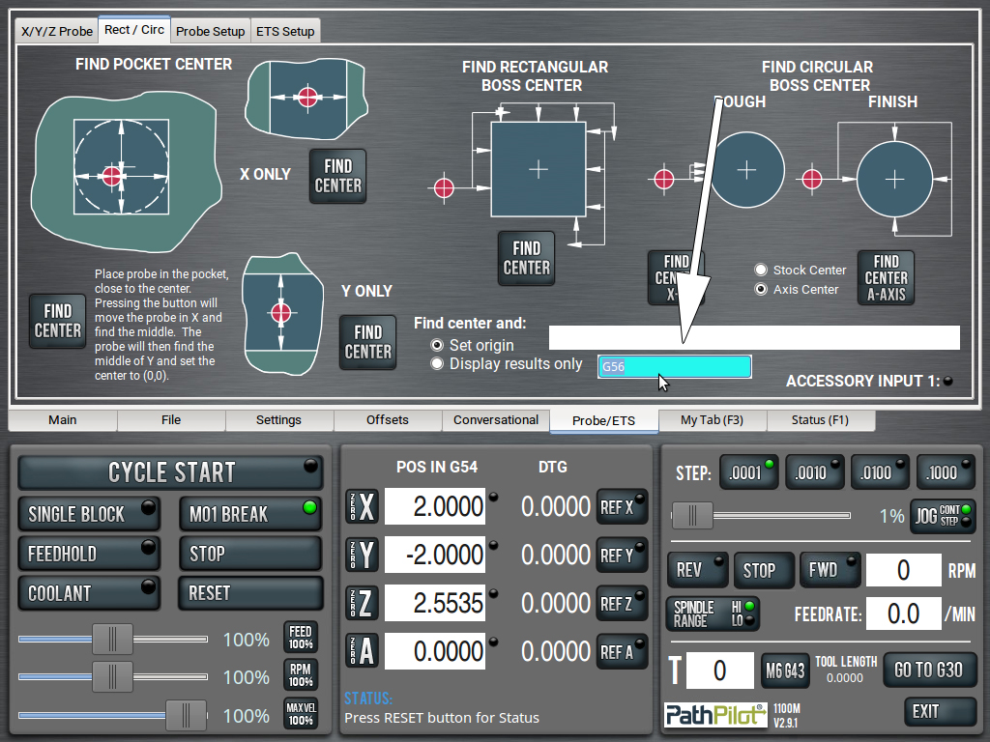
Task: Click the zero A axis icon
Action: tap(363, 652)
